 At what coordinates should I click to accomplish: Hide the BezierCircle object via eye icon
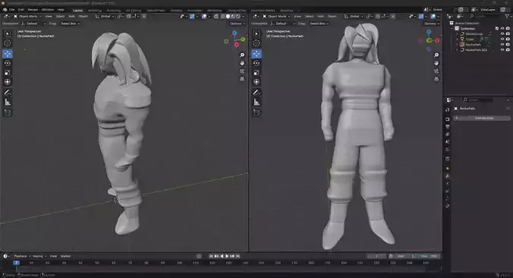[502, 33]
